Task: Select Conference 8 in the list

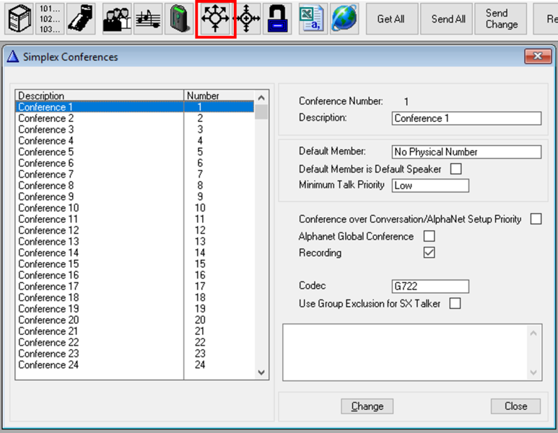Action: [135, 185]
